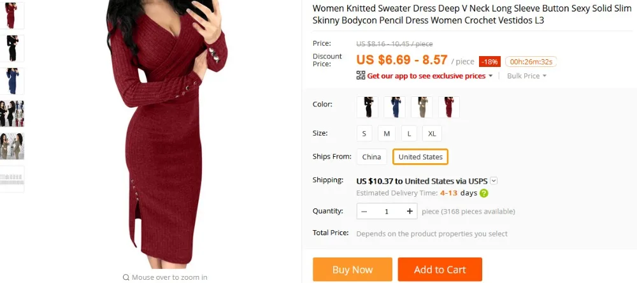This screenshot has width=637, height=283.
Task: Expand Get our app exclusive prices arrow
Action: (490, 76)
